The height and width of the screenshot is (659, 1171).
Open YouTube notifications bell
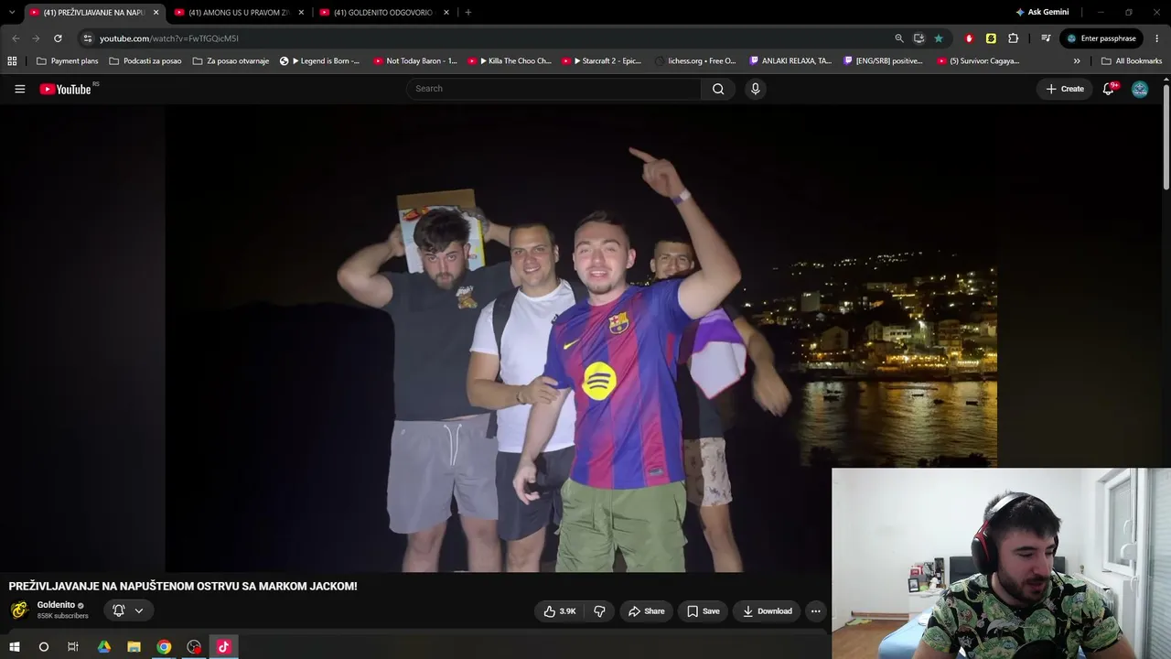[x=1109, y=89]
